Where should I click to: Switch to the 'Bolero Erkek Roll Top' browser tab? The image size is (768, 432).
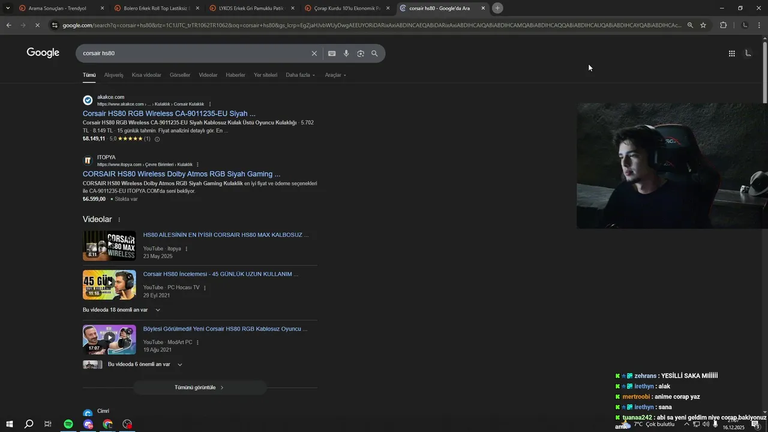coord(156,8)
